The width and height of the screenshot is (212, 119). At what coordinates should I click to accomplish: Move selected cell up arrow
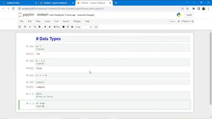pyautogui.click(x=45, y=27)
